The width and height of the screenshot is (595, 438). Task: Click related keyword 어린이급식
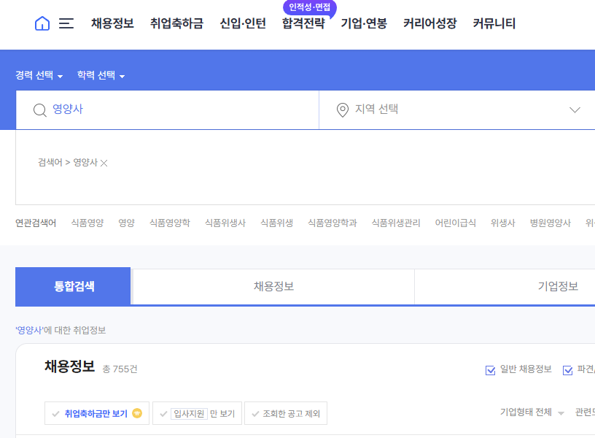pyautogui.click(x=455, y=223)
